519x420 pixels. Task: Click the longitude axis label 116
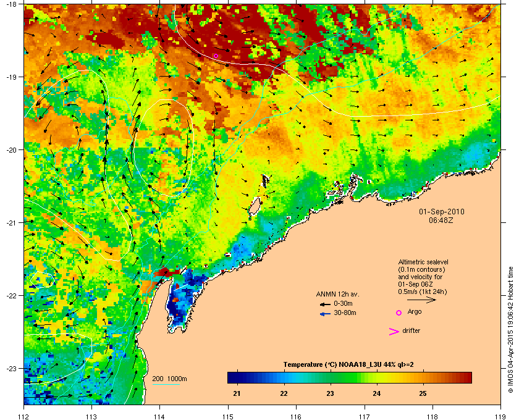pos(296,417)
